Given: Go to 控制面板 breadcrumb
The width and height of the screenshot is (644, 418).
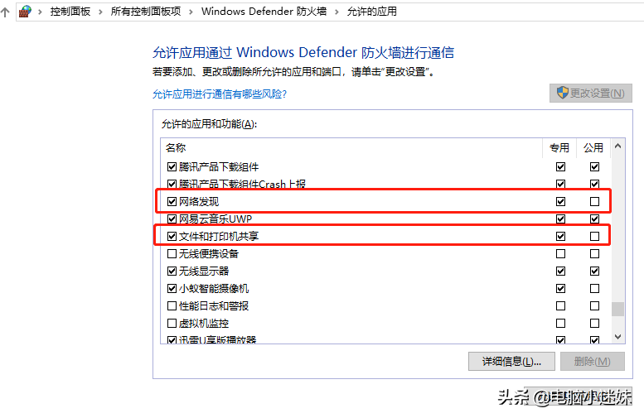Looking at the screenshot, I should [x=70, y=12].
